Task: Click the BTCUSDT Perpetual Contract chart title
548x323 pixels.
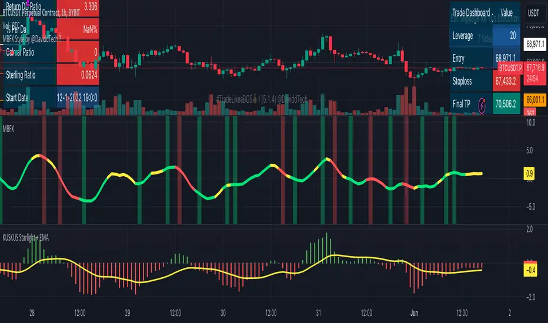Action: (x=41, y=13)
